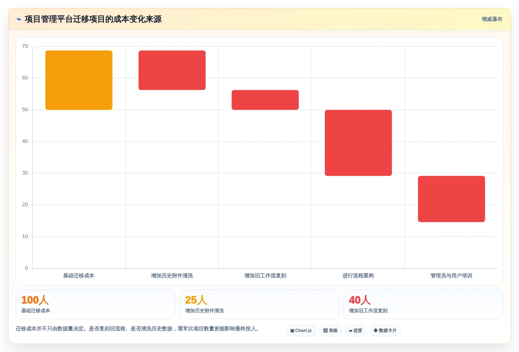The width and height of the screenshot is (519, 352).
Task: Click the 基础迁移成本 caption in first card
Action: (x=36, y=311)
